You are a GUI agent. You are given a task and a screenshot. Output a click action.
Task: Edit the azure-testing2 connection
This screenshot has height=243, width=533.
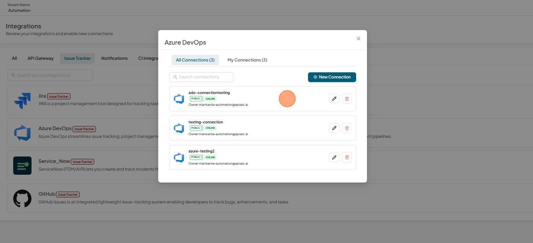coord(334,157)
